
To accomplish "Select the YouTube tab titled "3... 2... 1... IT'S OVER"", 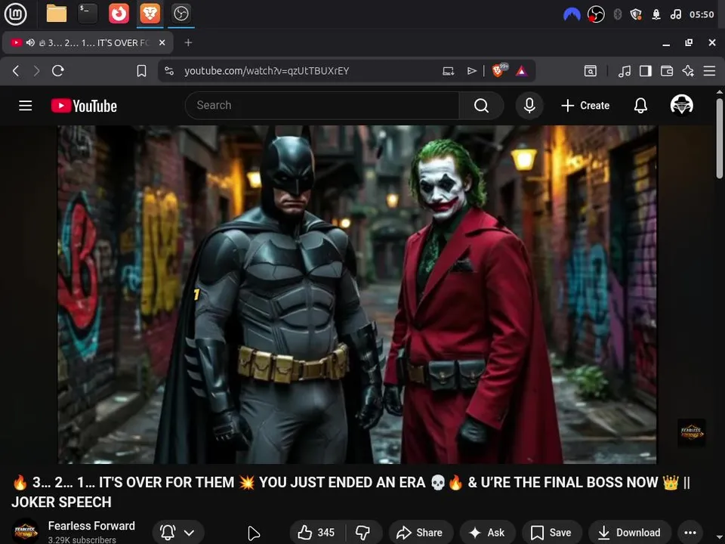I will [x=88, y=42].
